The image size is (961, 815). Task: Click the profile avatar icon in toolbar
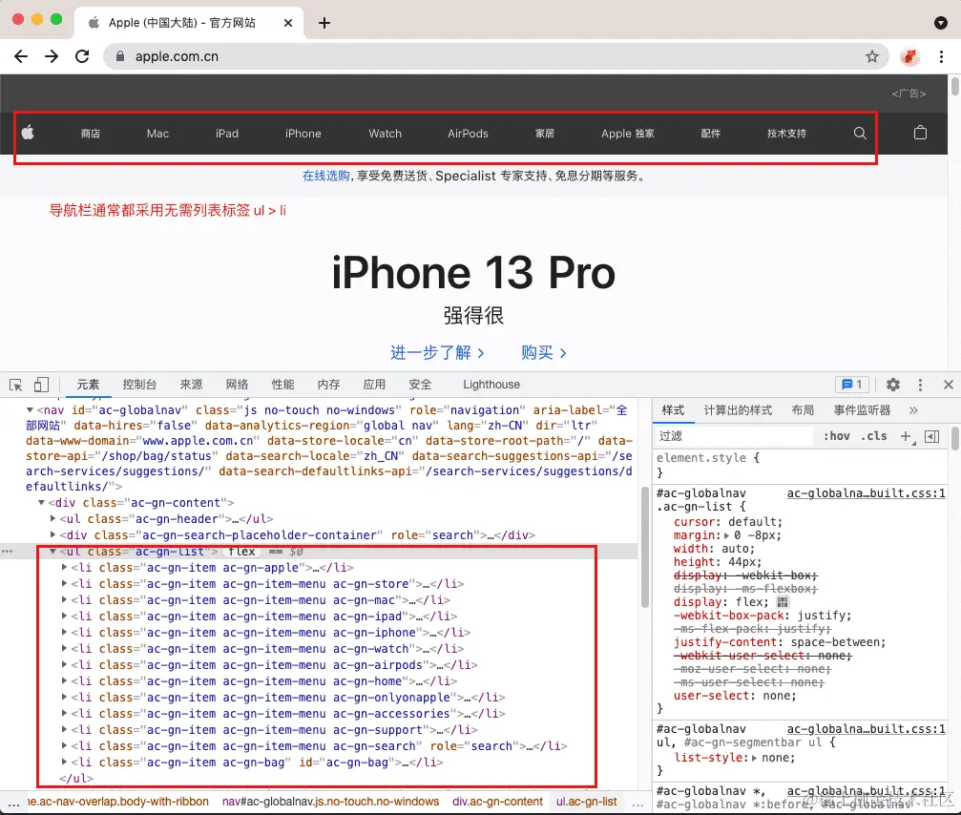click(x=910, y=57)
